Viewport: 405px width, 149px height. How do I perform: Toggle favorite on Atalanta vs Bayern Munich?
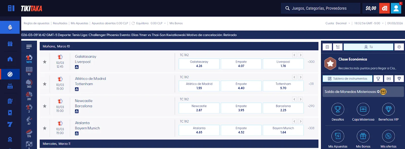tap(45, 128)
